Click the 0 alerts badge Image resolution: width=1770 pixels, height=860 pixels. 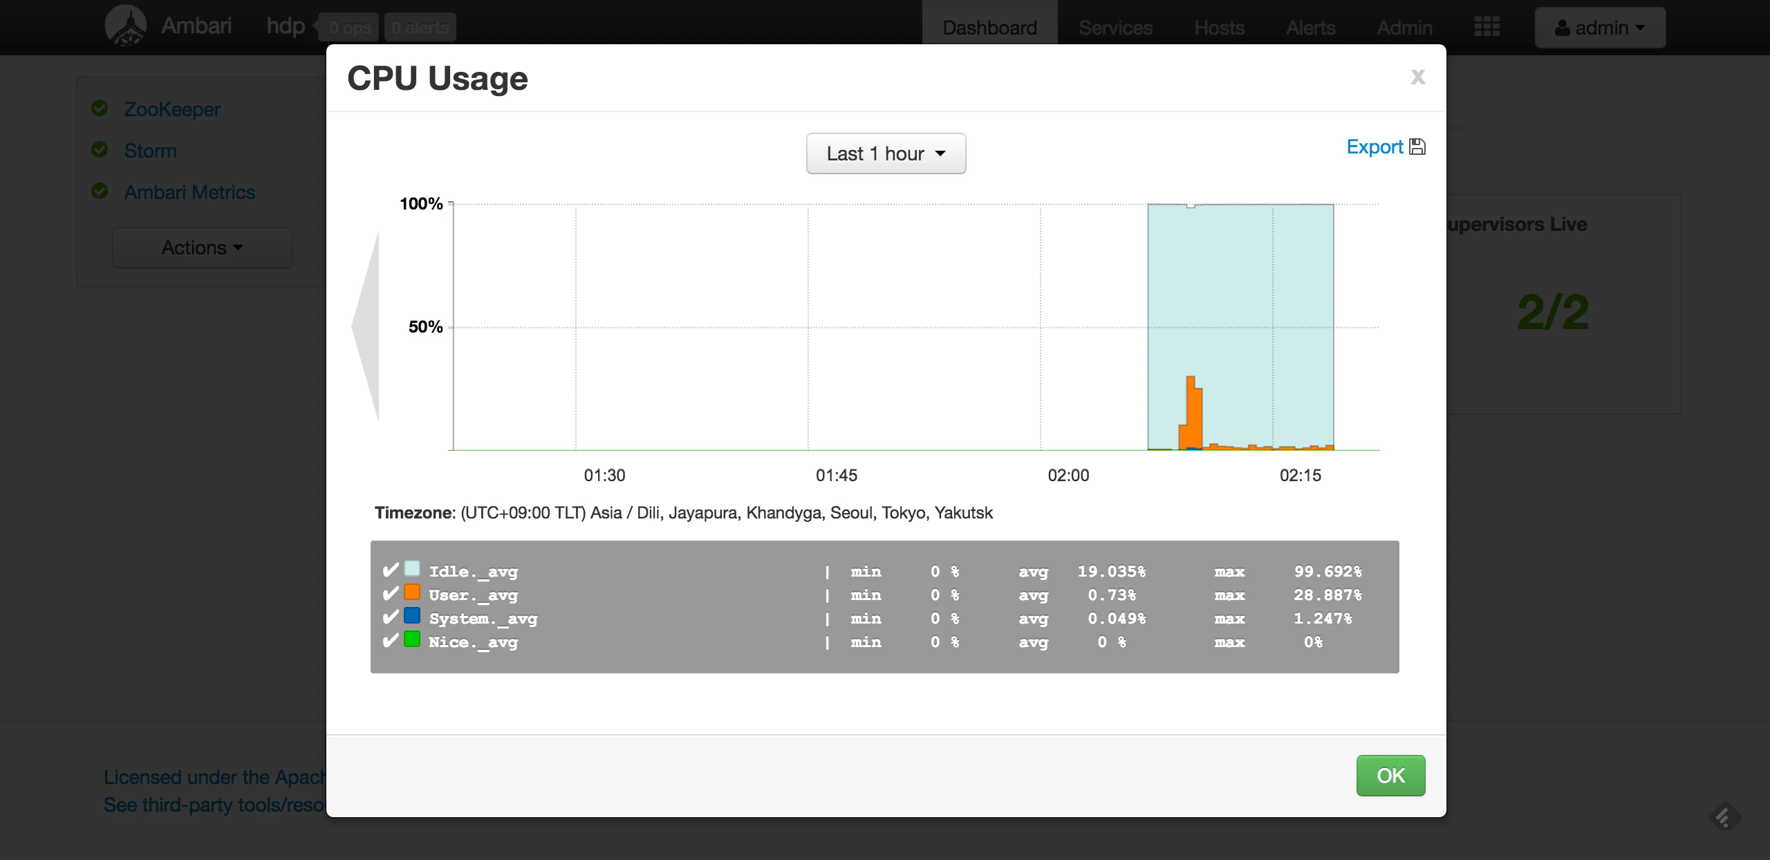(x=420, y=28)
